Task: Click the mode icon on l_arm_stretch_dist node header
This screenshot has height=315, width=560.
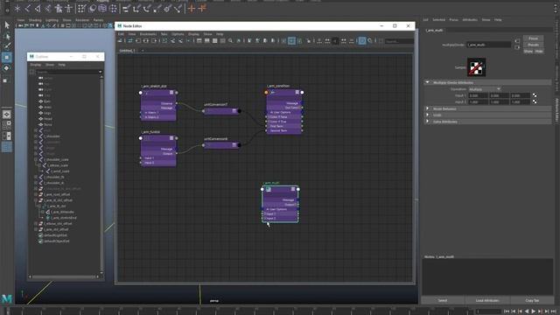Action: (x=171, y=93)
